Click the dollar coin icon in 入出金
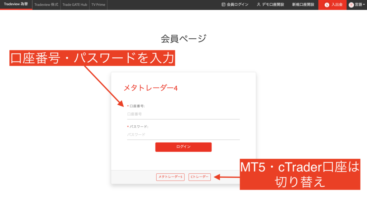This screenshot has width=367, height=197. 327,5
